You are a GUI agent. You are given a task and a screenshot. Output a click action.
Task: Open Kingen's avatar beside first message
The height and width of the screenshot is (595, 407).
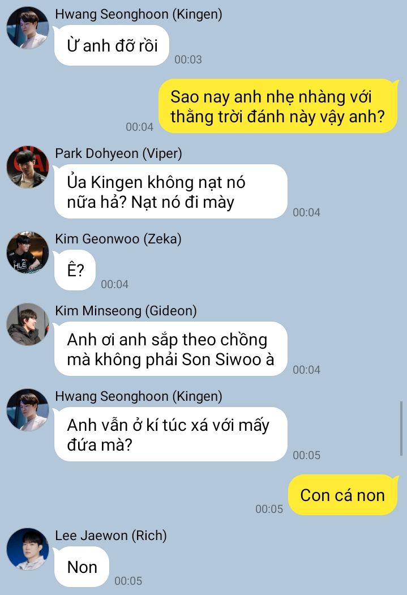[x=28, y=27]
